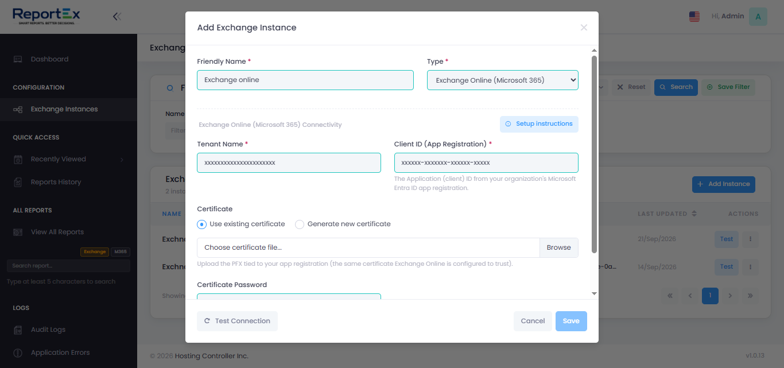The height and width of the screenshot is (368, 784).
Task: Click the Dashboard sidebar icon
Action: tap(18, 59)
